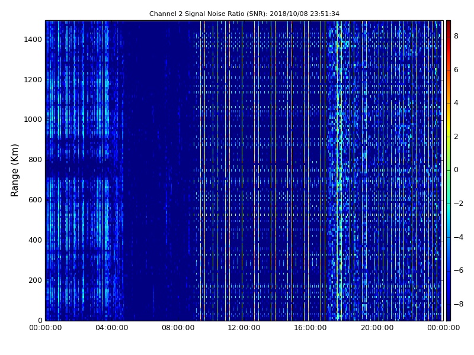Click the y-axis tick label 400
Viewport: 474px width, 355px height.
35,240
